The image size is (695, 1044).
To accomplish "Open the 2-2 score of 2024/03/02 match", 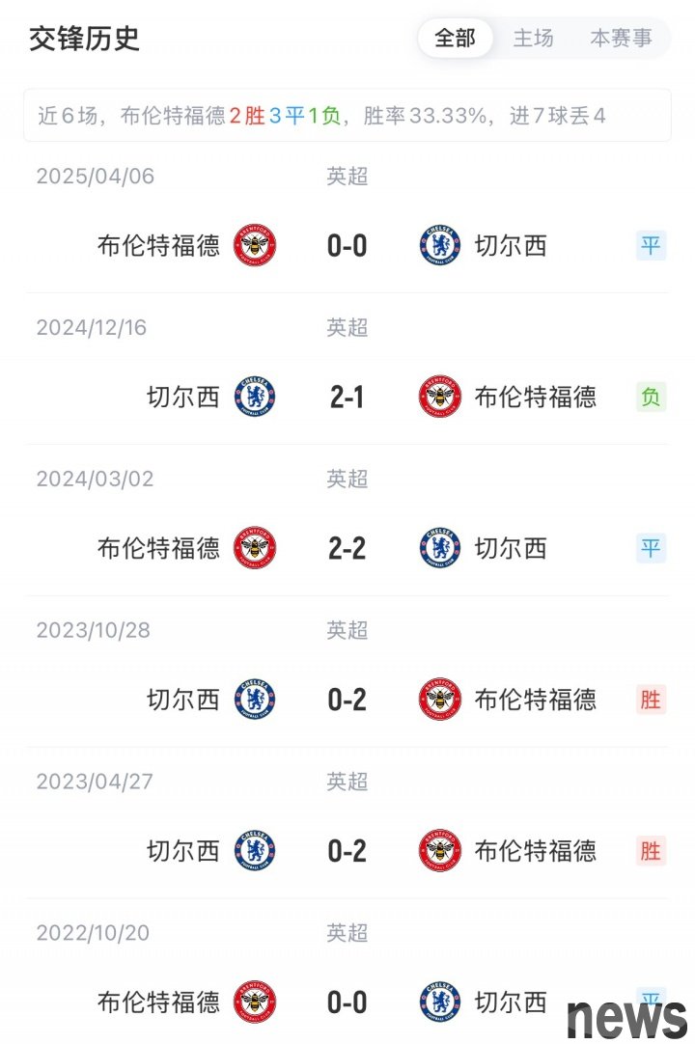I will point(347,549).
